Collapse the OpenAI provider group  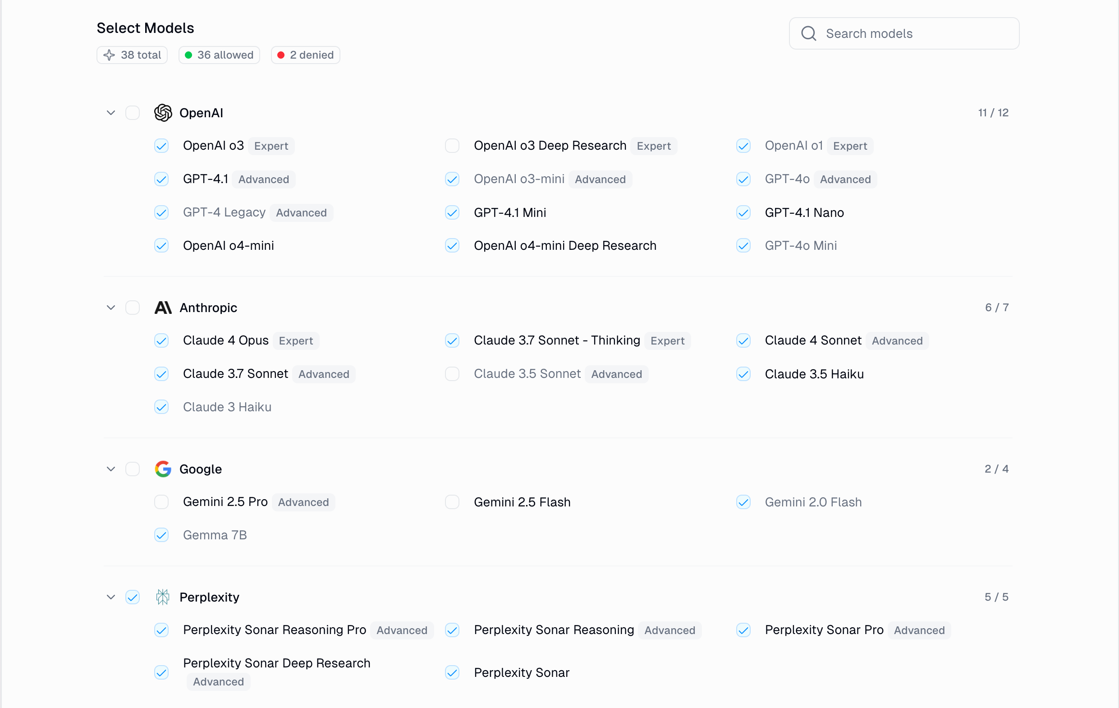click(x=110, y=113)
